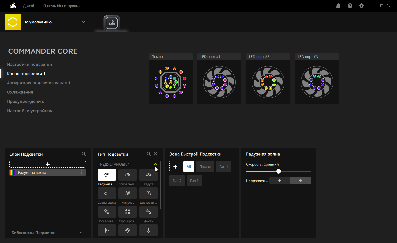Click the Тип Подсветки panel scrollbar

(160, 185)
